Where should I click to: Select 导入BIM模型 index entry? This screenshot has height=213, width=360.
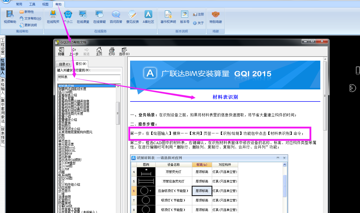pyautogui.click(x=67, y=163)
